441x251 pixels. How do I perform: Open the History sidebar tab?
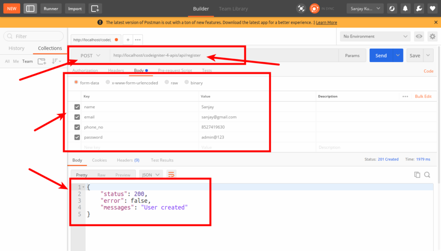pyautogui.click(x=16, y=48)
